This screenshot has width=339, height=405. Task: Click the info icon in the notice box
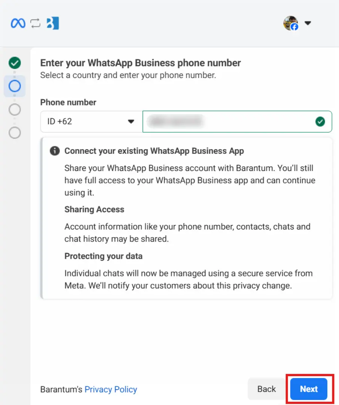point(55,151)
